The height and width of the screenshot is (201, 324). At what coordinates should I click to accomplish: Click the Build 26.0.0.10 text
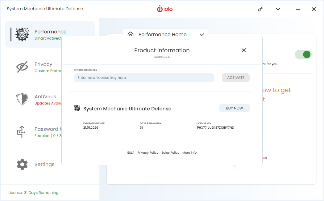(x=162, y=57)
